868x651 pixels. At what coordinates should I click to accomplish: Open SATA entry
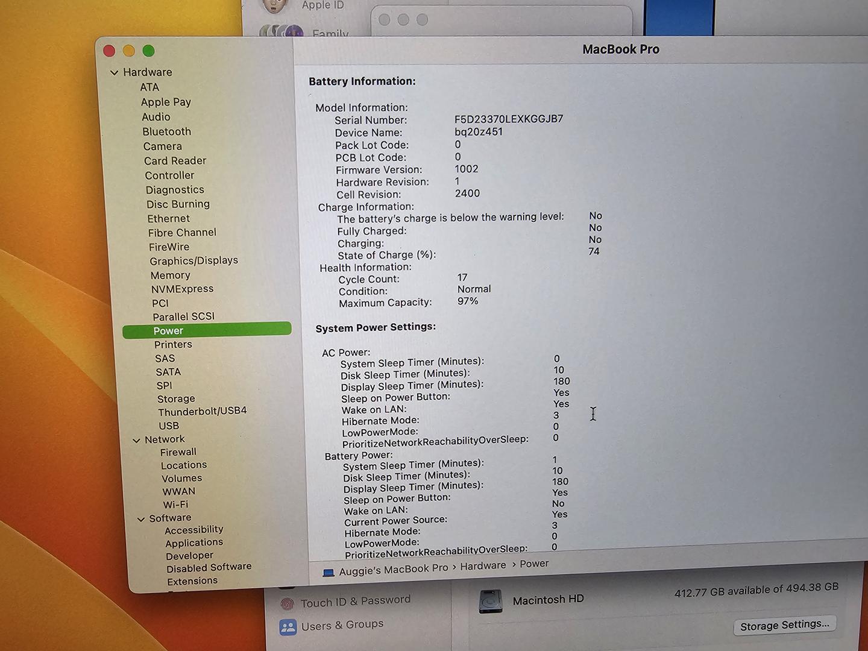point(168,372)
